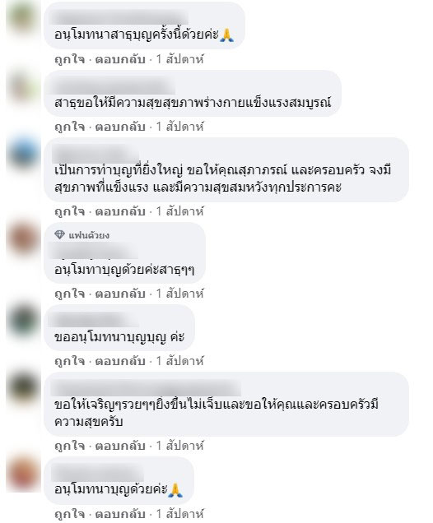Like the comment wishing strong healthy body

(69, 127)
